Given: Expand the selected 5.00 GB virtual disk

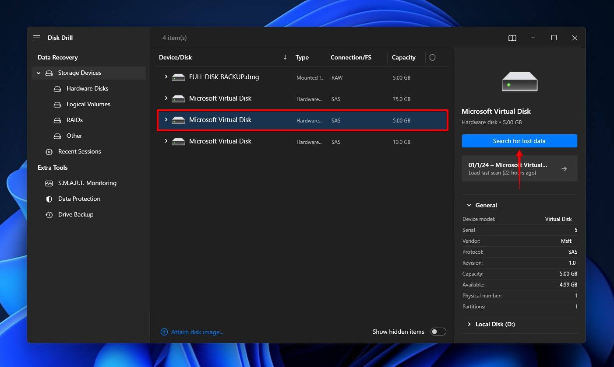Looking at the screenshot, I should pos(166,120).
